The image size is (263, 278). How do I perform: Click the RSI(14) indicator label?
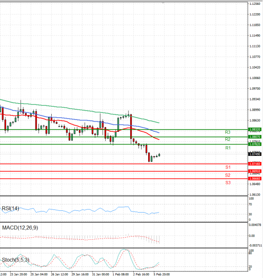pyautogui.click(x=10, y=209)
